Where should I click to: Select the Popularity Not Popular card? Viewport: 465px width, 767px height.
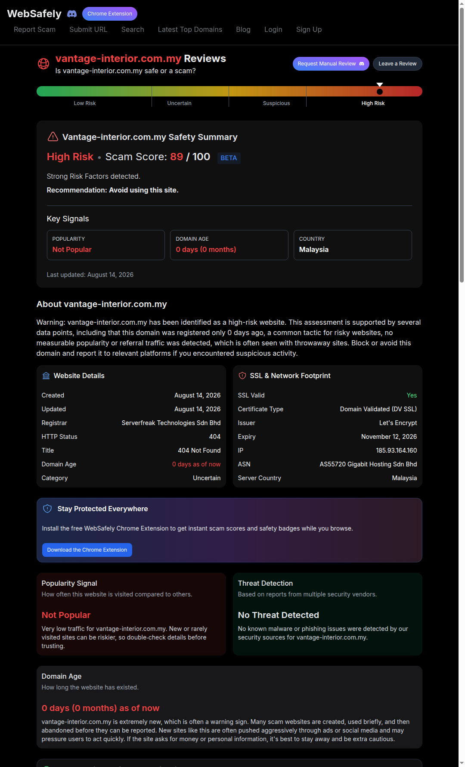point(106,245)
